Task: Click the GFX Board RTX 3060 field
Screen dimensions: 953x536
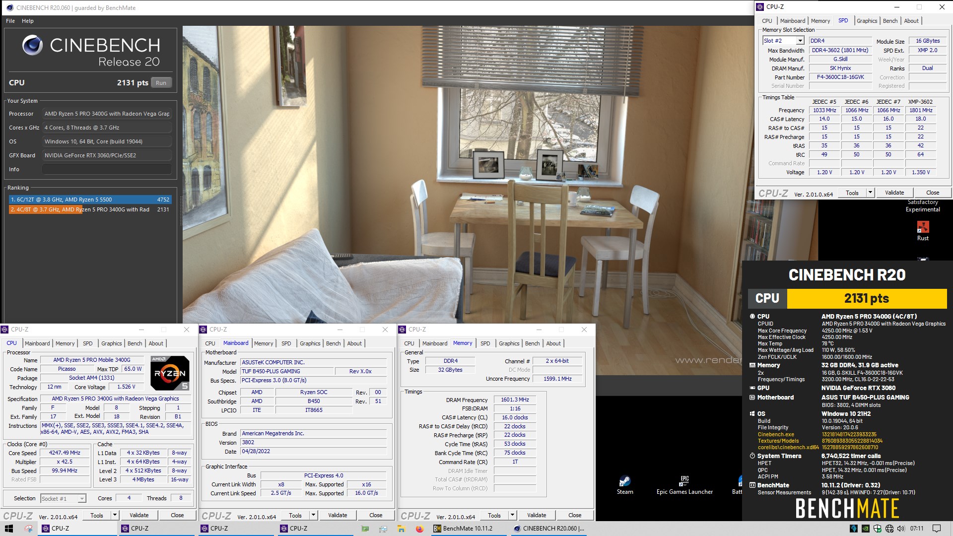Action: coord(107,155)
